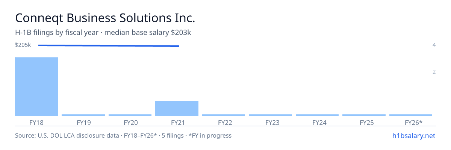Viewport: 451px width, 150px height.
Task: Click the Conneqt Business Solutions Inc. title
Action: (x=105, y=18)
